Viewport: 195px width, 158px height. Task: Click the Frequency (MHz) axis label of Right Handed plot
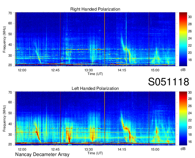(4, 39)
